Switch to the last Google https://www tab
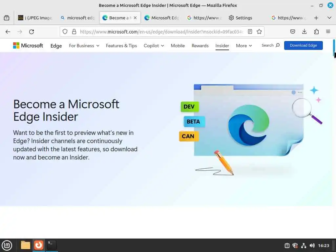 (289, 18)
